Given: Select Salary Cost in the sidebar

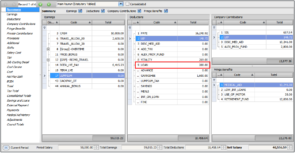Looking at the screenshot, I should 14,53.
